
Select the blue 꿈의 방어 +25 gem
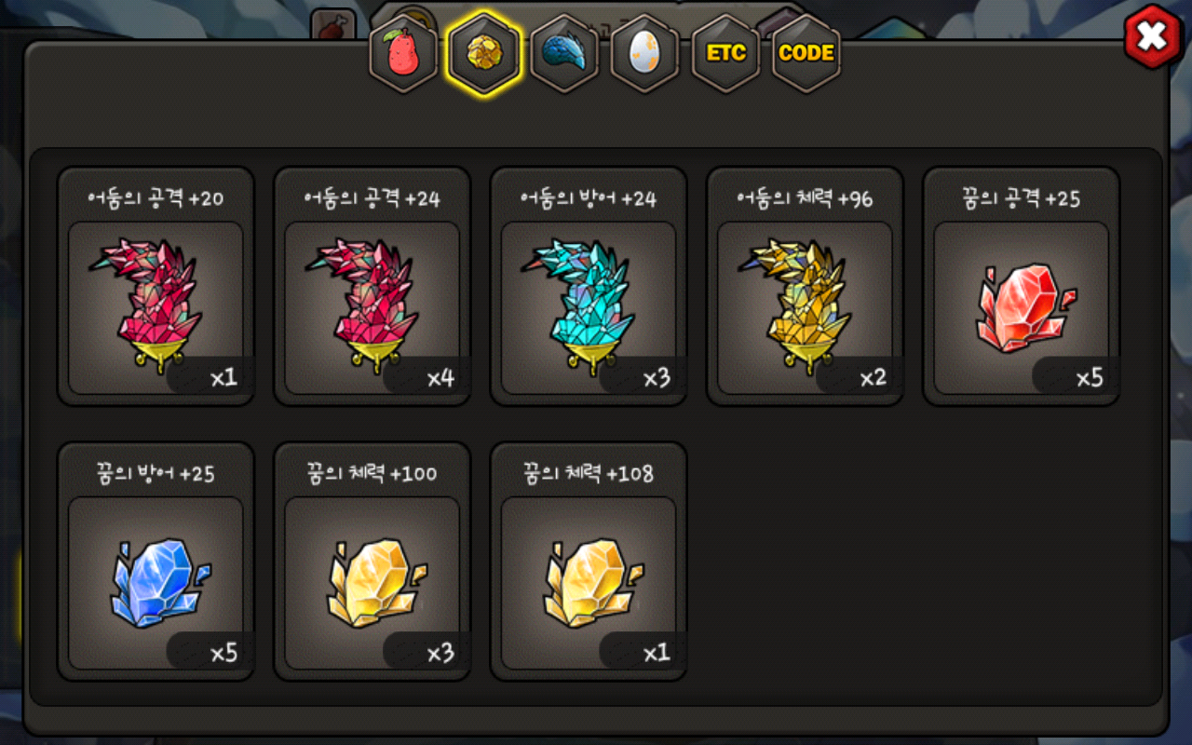tap(156, 562)
